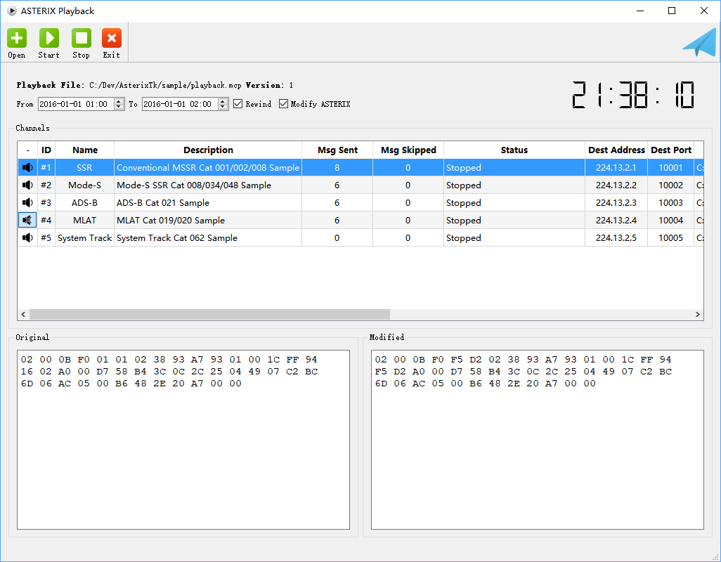Click the #3 ID cell
The width and height of the screenshot is (721, 562).
pos(46,202)
